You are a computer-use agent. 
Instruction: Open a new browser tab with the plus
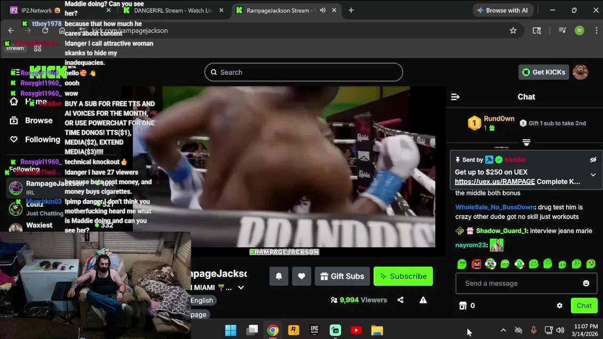pos(351,10)
